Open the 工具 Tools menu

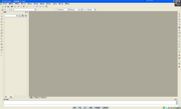[x=55, y=4]
